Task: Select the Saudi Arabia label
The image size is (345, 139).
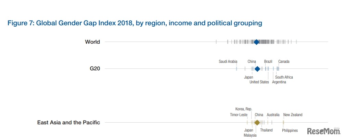Action: [x=228, y=62]
